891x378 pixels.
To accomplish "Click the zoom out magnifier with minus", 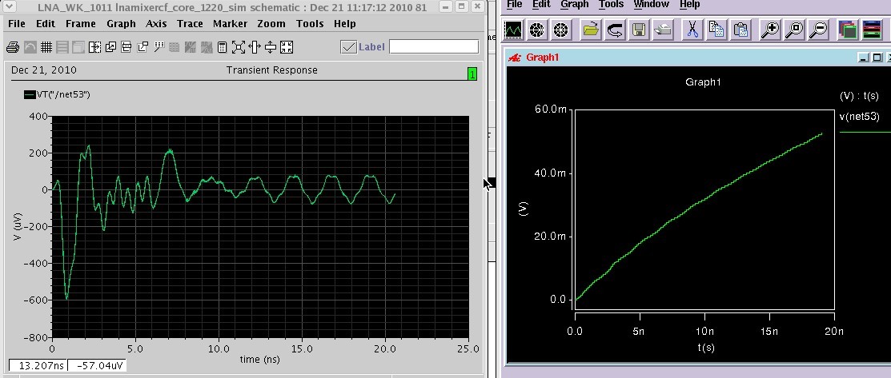I will coord(818,30).
